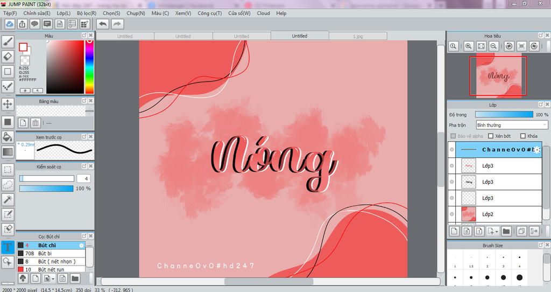Open settings gear on ChanneOvO layer
The width and height of the screenshot is (551, 292).
pyautogui.click(x=537, y=150)
